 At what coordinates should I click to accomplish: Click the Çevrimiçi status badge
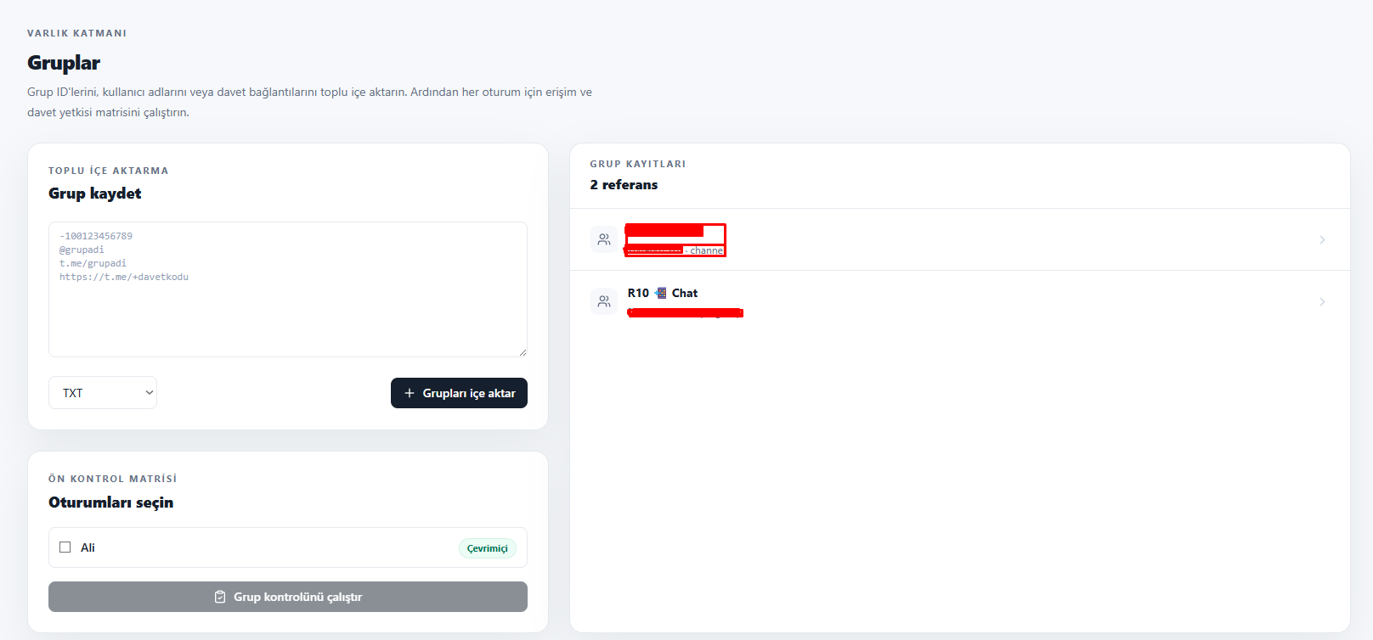pos(488,548)
